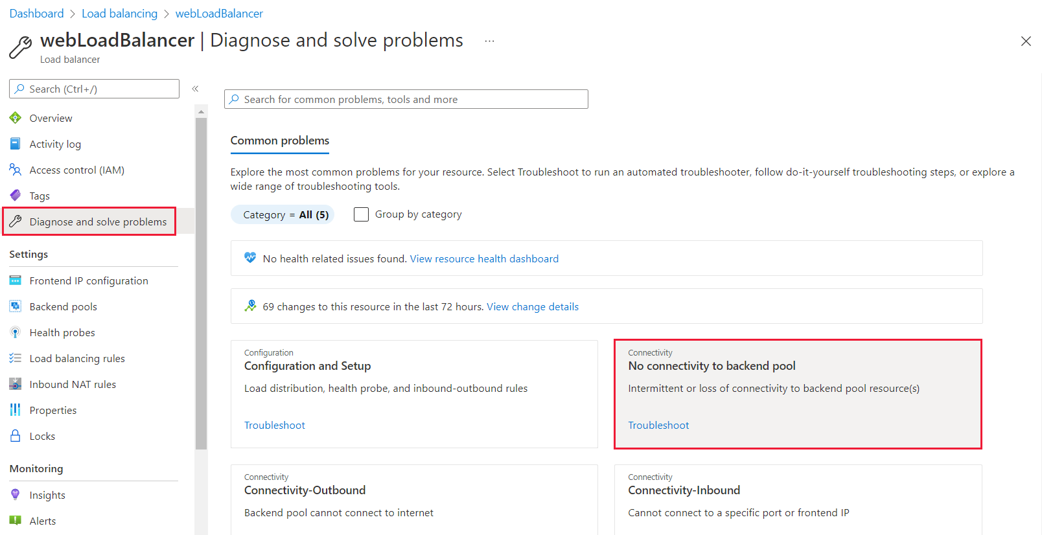Image resolution: width=1042 pixels, height=535 pixels.
Task: Open Health probes via its icon
Action: coord(16,332)
